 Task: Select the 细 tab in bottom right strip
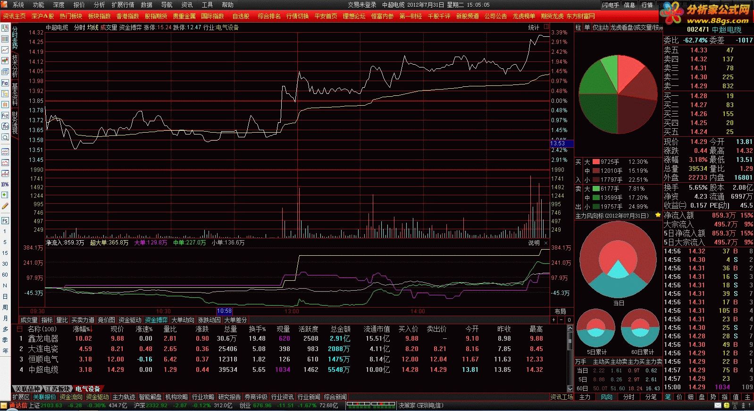tap(690, 397)
